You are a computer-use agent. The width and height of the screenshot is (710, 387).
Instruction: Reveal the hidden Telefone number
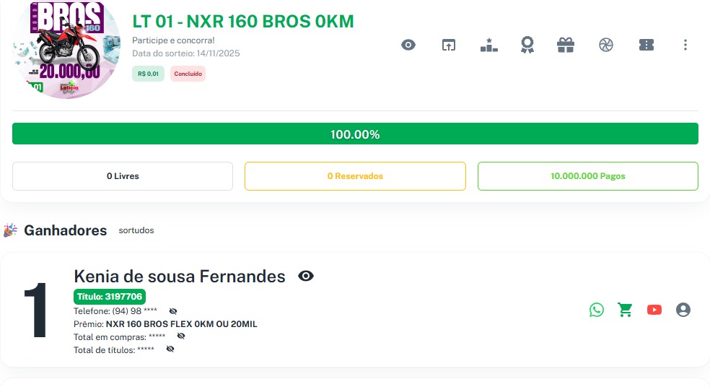(x=173, y=311)
